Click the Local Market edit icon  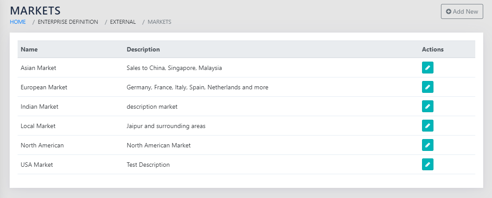tap(427, 126)
